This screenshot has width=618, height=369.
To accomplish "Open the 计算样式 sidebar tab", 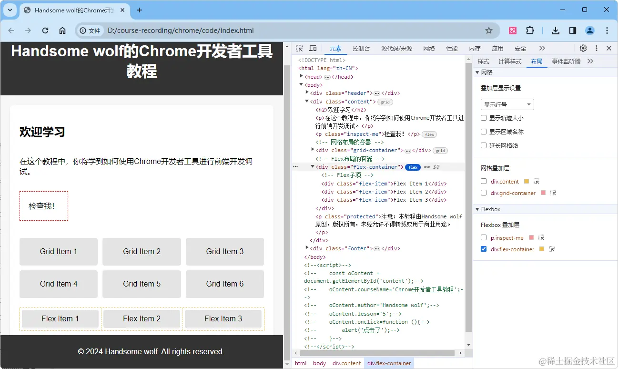I will coord(510,61).
